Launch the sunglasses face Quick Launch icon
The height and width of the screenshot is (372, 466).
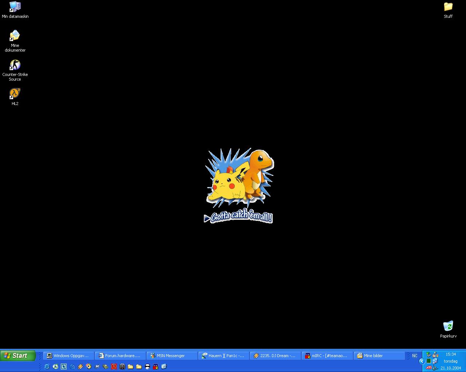147,367
